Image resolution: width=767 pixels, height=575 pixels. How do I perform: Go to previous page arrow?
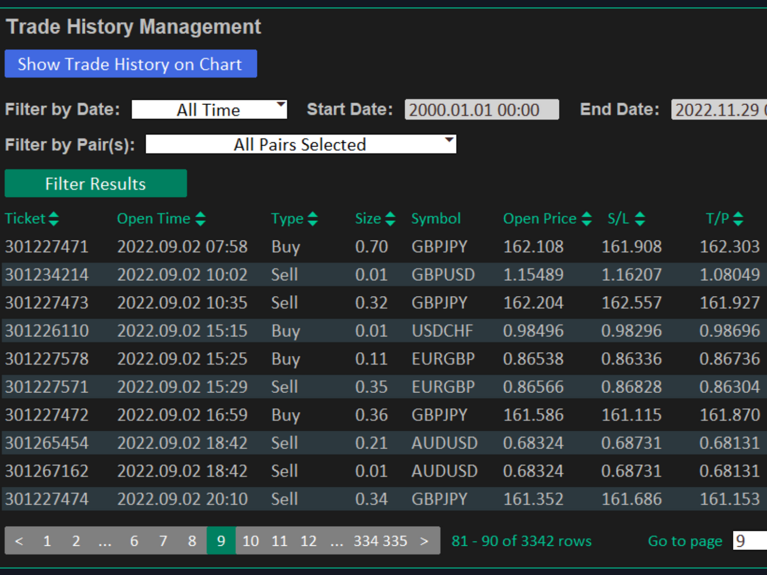pyautogui.click(x=19, y=541)
